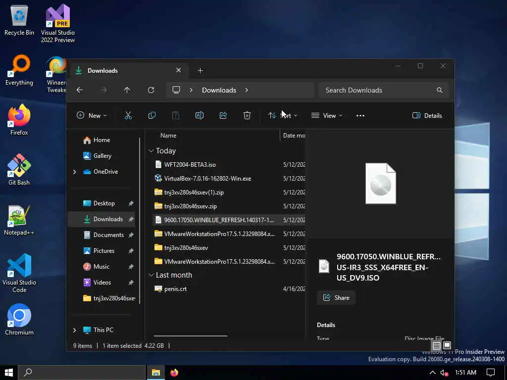
Task: Open the Sort dropdown
Action: click(283, 116)
